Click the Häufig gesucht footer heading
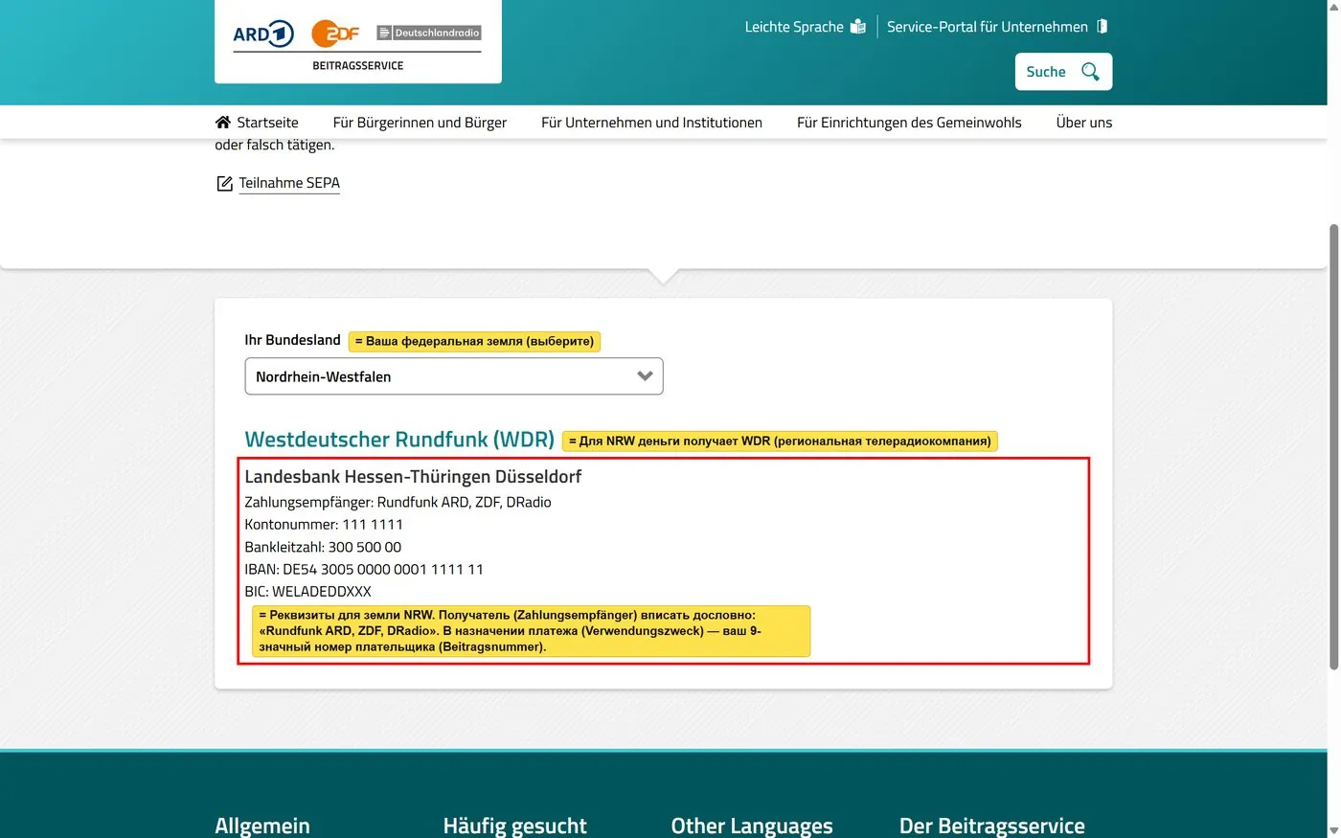Screen dimensions: 1341x838 (x=515, y=826)
